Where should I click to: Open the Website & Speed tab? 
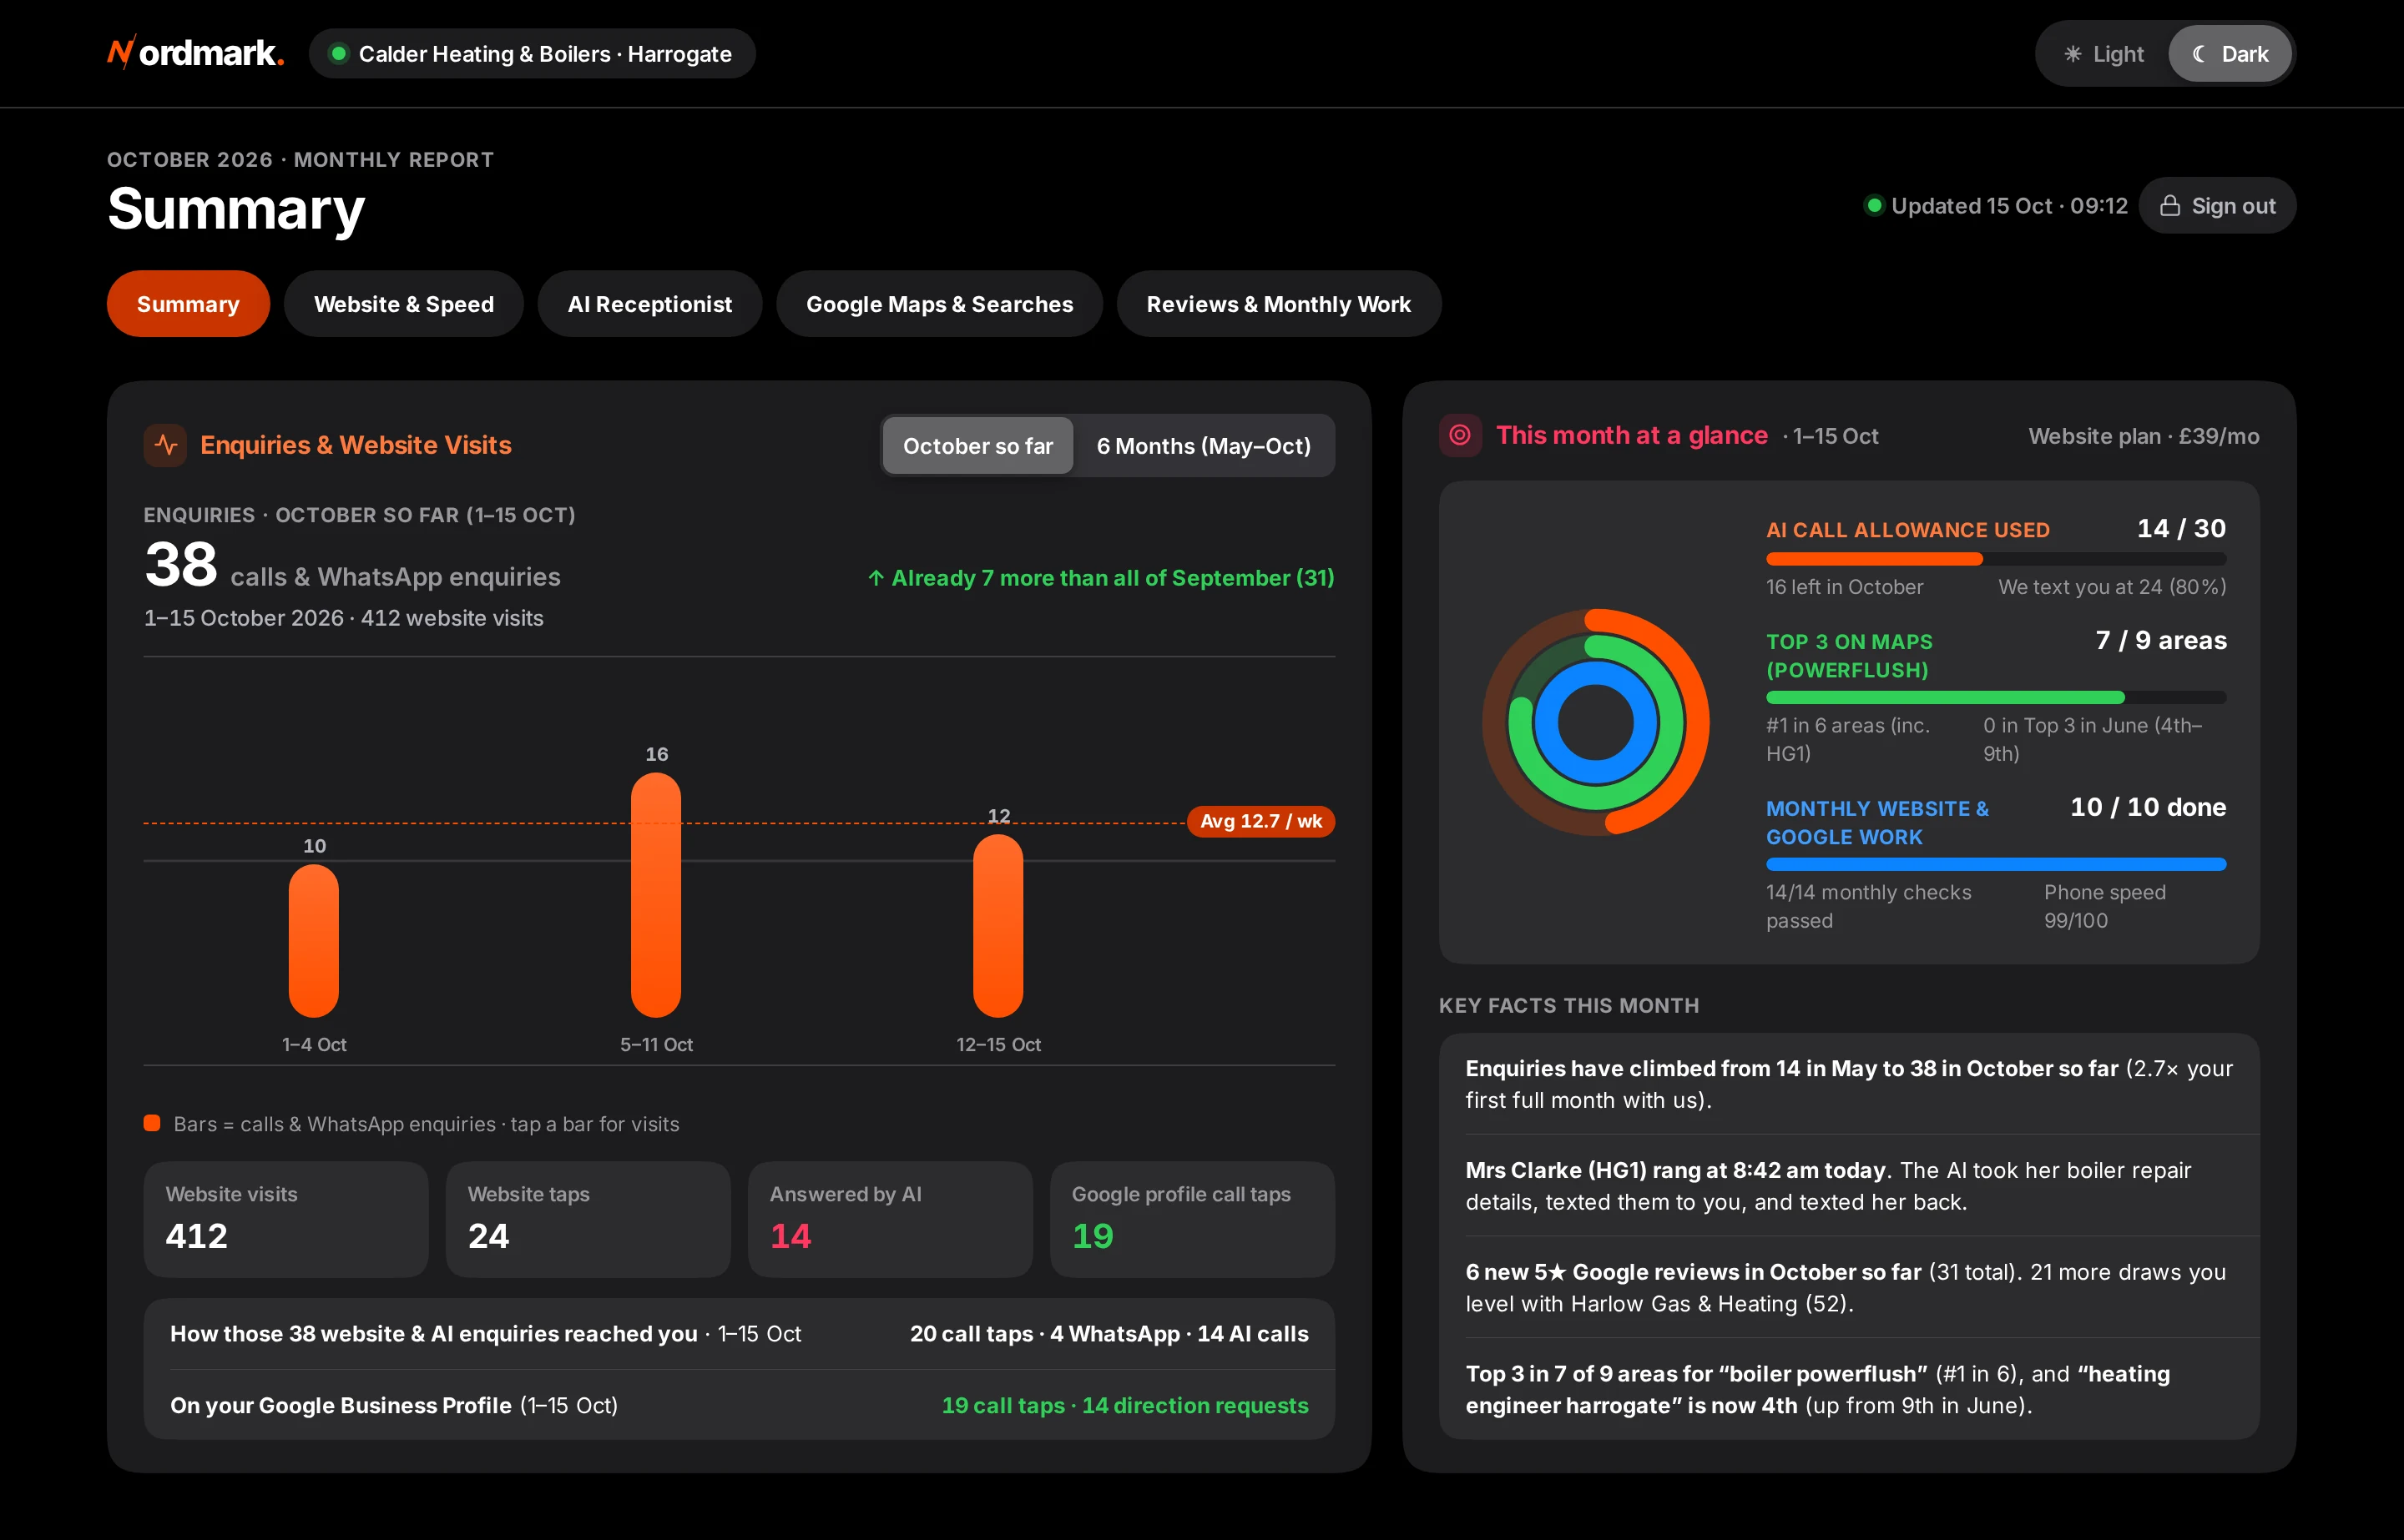[404, 304]
